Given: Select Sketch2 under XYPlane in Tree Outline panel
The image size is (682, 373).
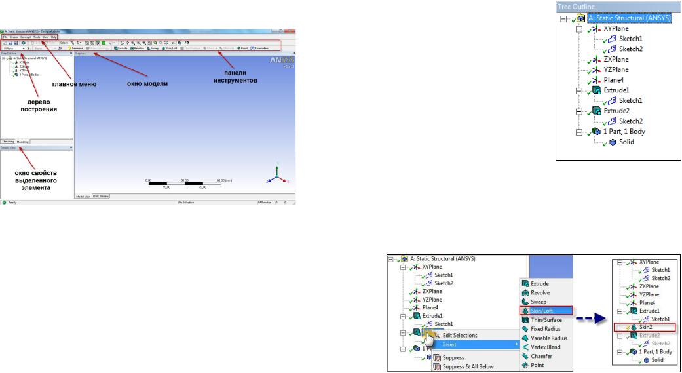Looking at the screenshot, I should point(631,49).
